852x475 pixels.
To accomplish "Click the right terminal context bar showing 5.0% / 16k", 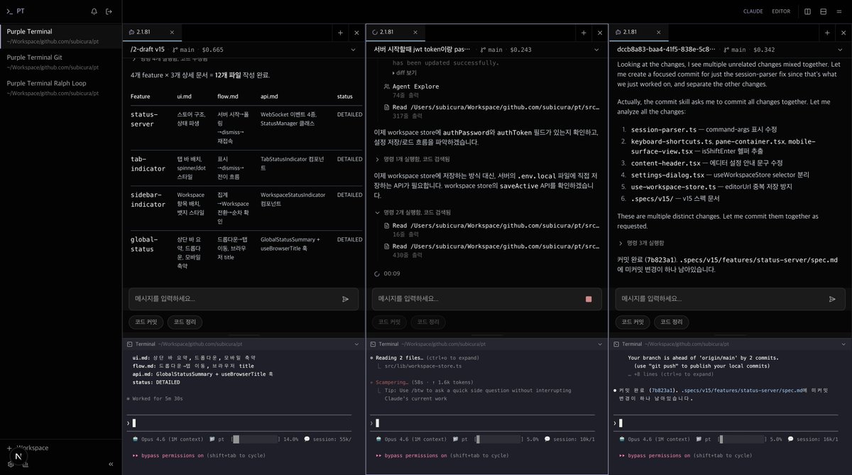I will [742, 439].
